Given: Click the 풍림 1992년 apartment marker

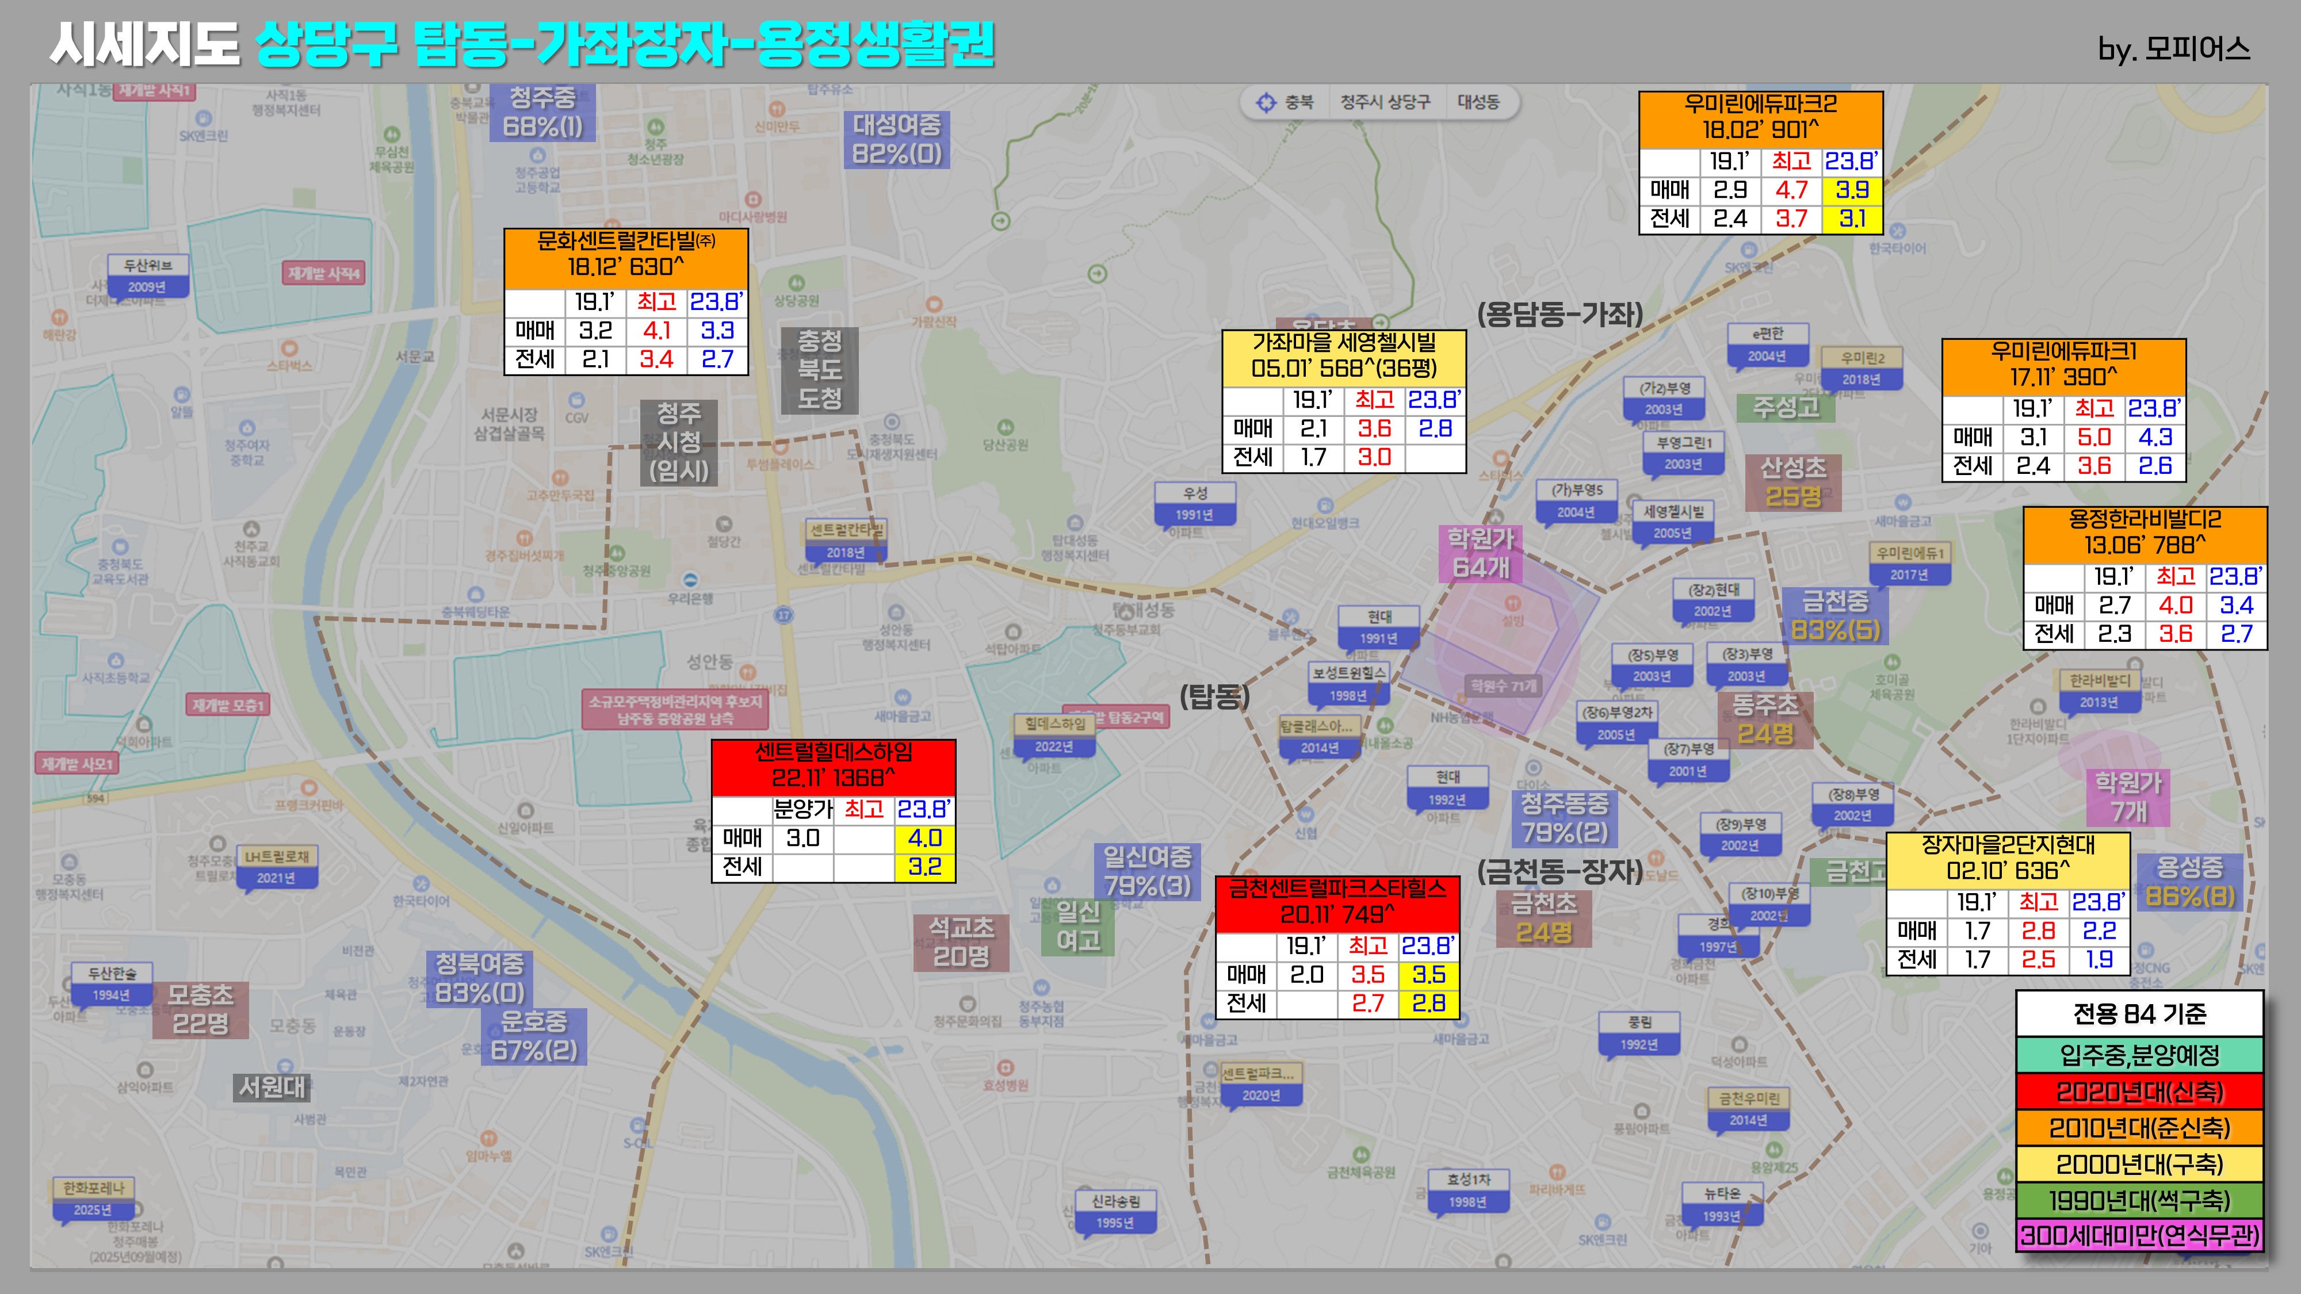Looking at the screenshot, I should [x=1639, y=1033].
